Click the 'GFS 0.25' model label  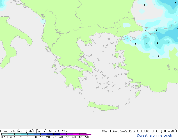[x=58, y=131]
